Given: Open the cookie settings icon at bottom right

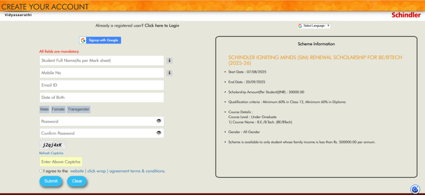Looking at the screenshot, I should tap(415, 189).
